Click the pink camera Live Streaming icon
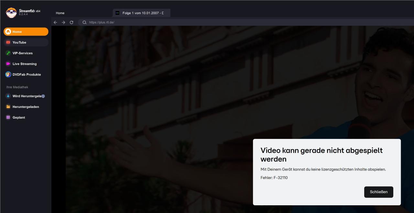Image resolution: width=414 pixels, height=213 pixels. 8,64
